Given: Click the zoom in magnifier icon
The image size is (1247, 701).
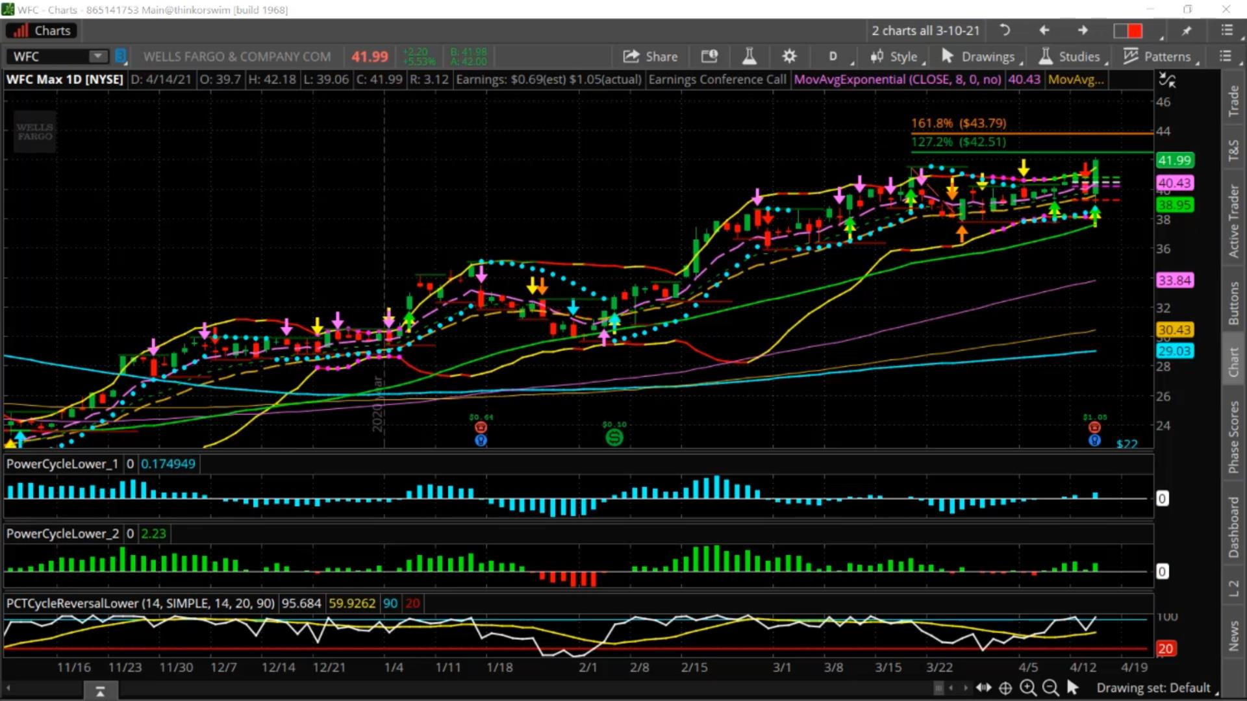Looking at the screenshot, I should coord(1028,687).
